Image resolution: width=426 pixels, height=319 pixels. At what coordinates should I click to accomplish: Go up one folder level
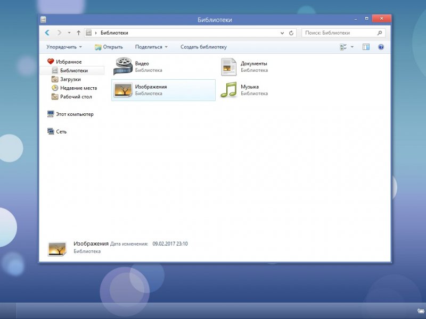79,33
